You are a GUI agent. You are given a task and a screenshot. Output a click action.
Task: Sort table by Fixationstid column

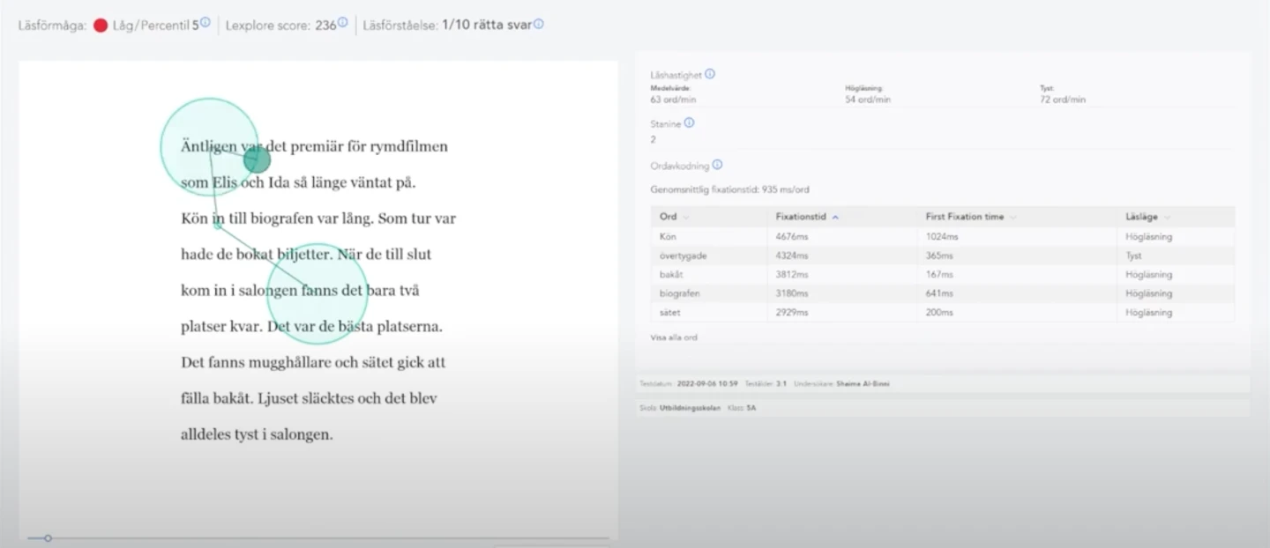click(807, 217)
